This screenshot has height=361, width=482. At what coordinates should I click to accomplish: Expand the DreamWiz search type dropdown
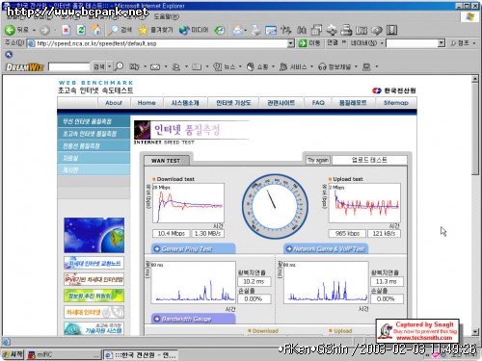coord(109,66)
